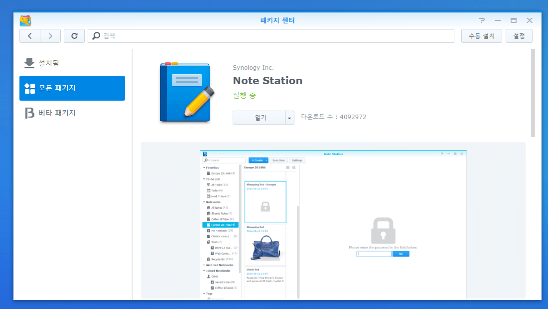This screenshot has width=548, height=309.
Task: Click the all packages grid icon
Action: coord(30,88)
